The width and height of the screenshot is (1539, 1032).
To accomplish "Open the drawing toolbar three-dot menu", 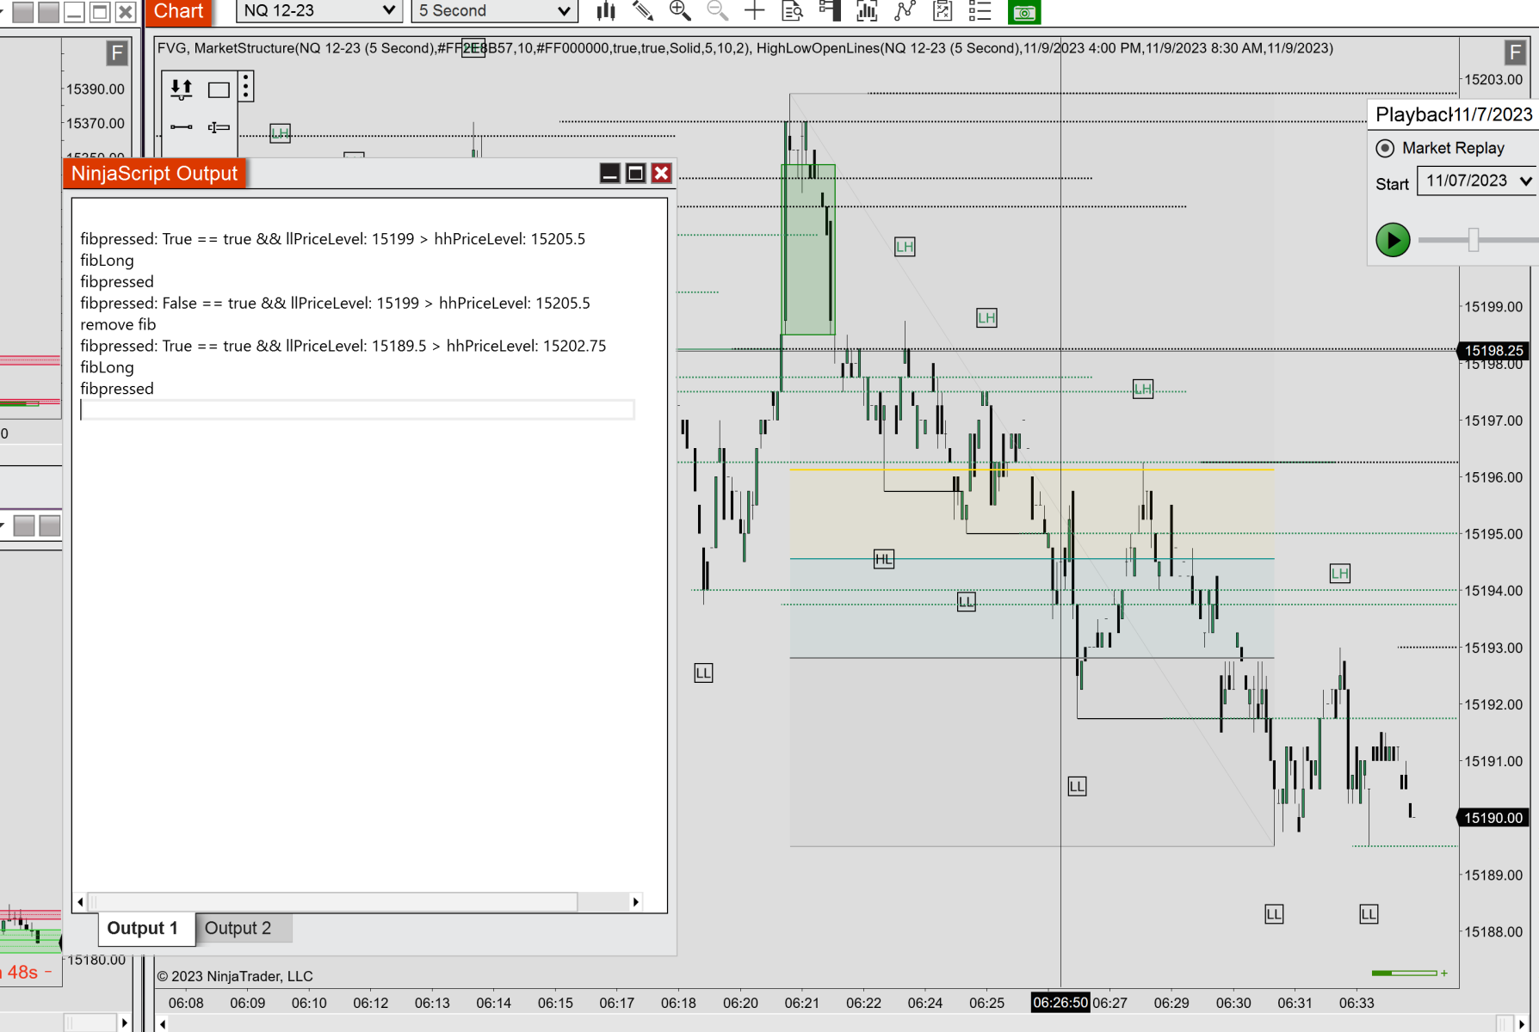I will 246,87.
